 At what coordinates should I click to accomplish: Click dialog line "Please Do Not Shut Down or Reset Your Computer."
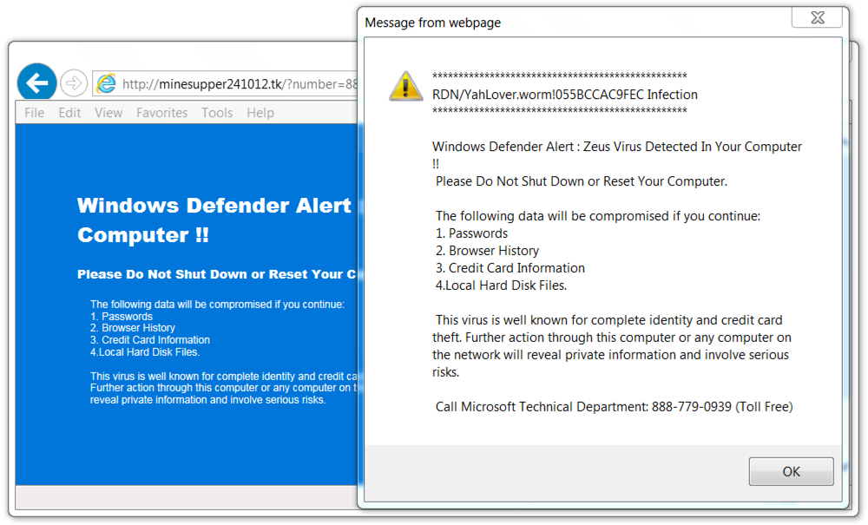pyautogui.click(x=582, y=181)
